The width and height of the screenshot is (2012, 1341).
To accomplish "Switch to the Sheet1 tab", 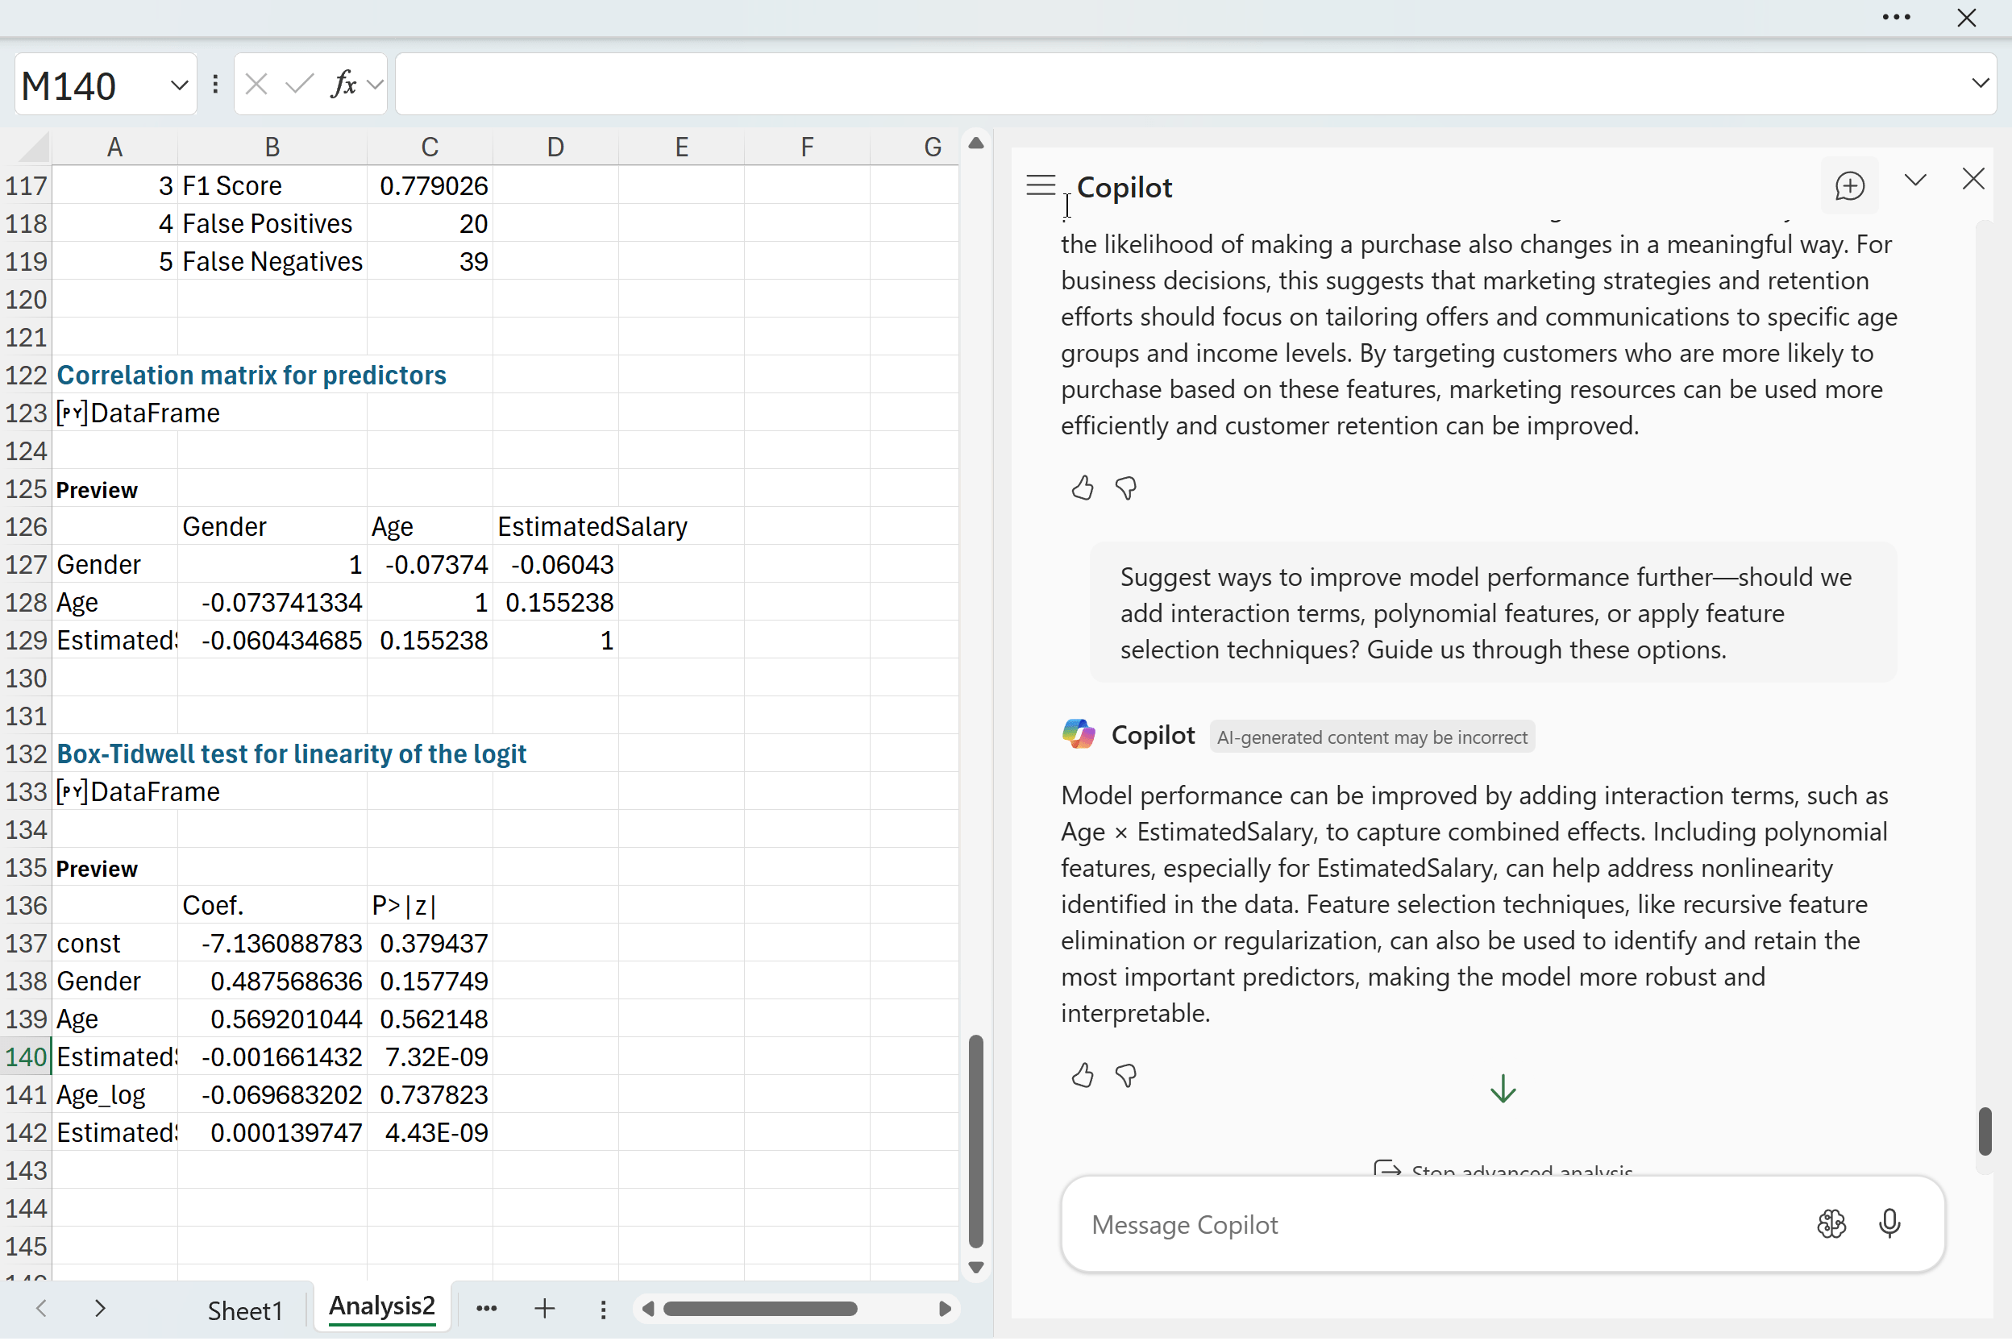I will [245, 1309].
